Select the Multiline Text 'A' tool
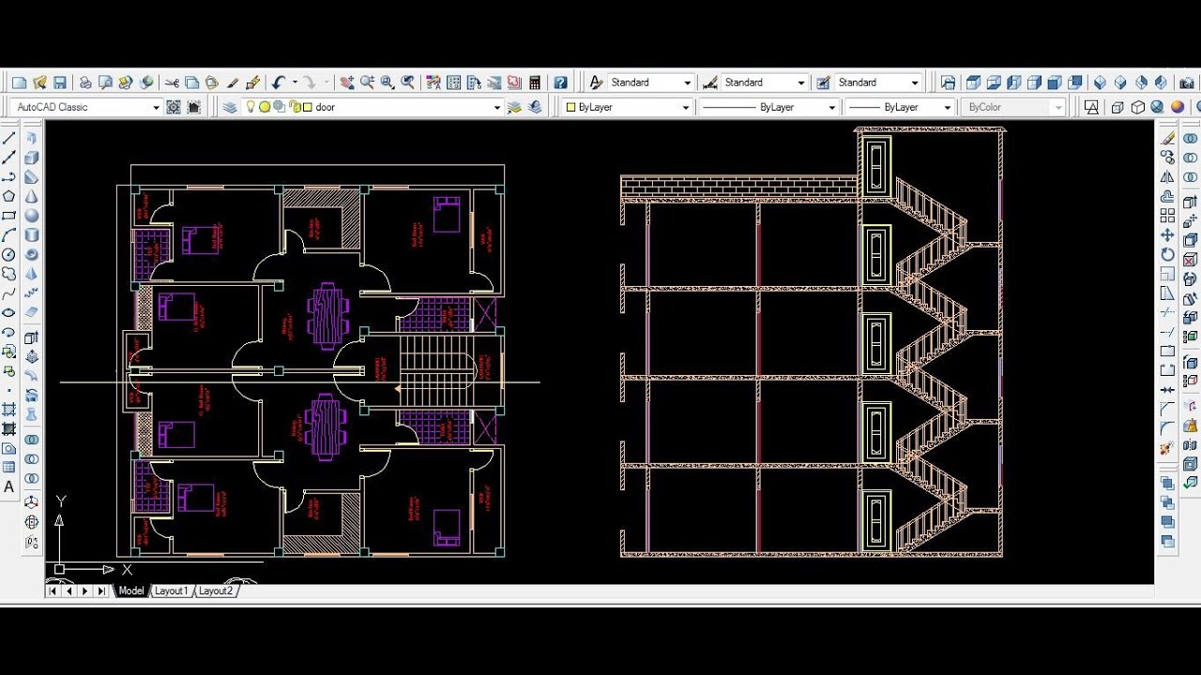 9,487
